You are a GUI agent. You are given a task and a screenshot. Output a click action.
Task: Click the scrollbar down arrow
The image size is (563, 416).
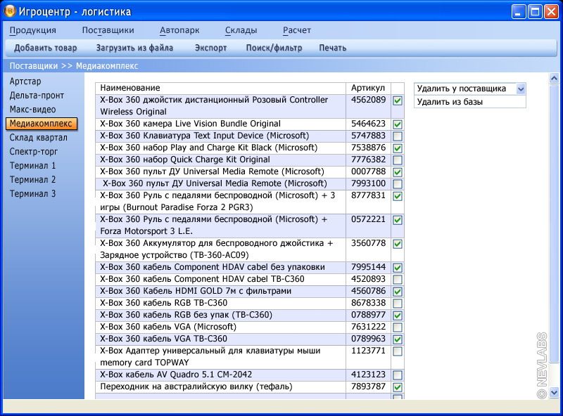[x=553, y=392]
